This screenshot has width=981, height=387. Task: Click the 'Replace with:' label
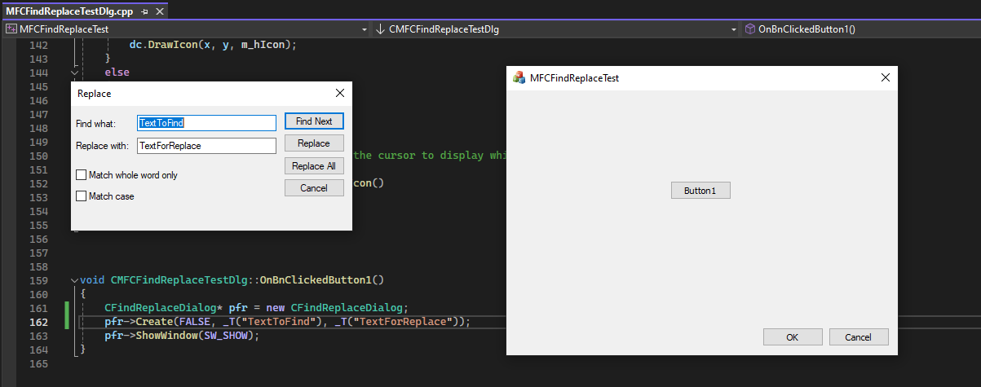pos(103,147)
